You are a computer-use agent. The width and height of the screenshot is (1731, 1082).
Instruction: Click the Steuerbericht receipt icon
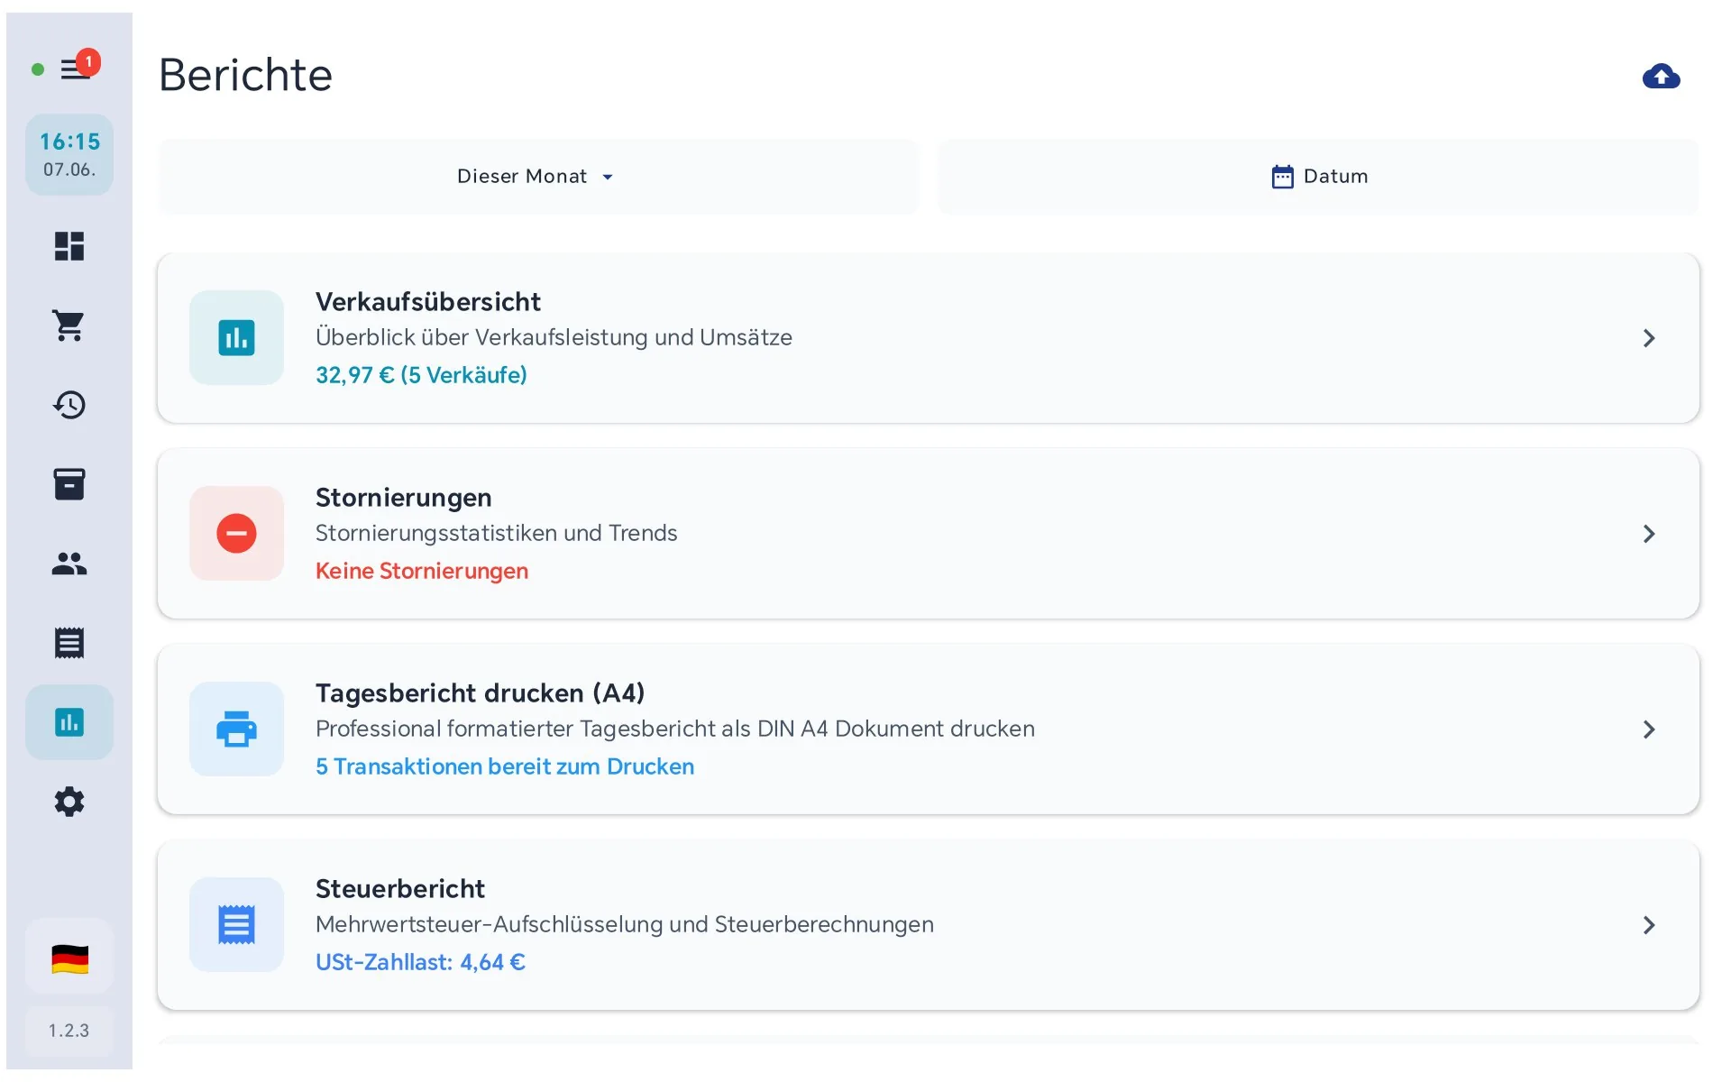tap(236, 925)
